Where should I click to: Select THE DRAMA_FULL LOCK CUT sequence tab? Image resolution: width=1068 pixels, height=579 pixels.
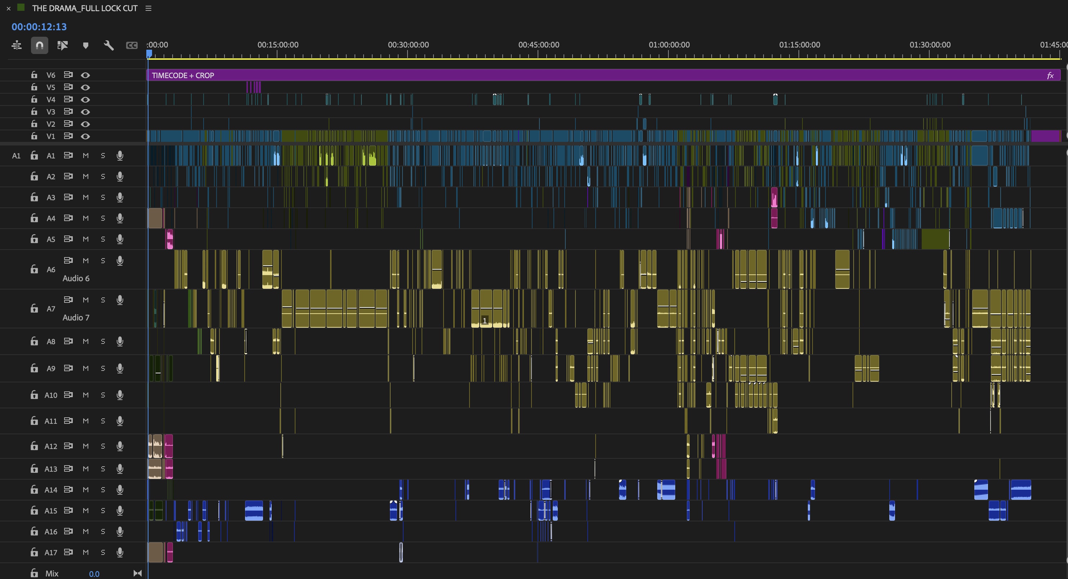(85, 8)
